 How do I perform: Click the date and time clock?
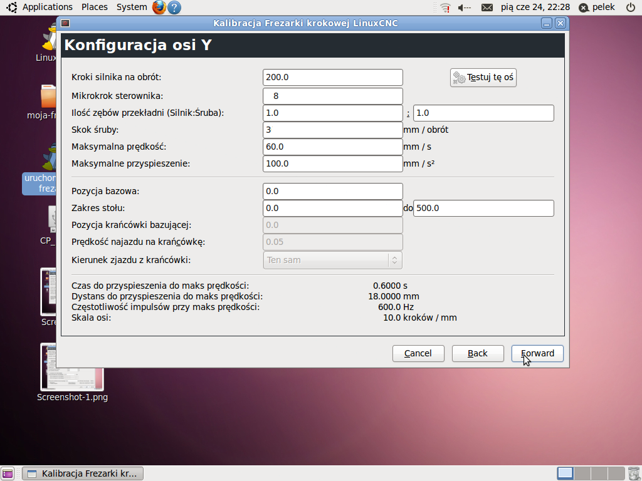pyautogui.click(x=535, y=7)
